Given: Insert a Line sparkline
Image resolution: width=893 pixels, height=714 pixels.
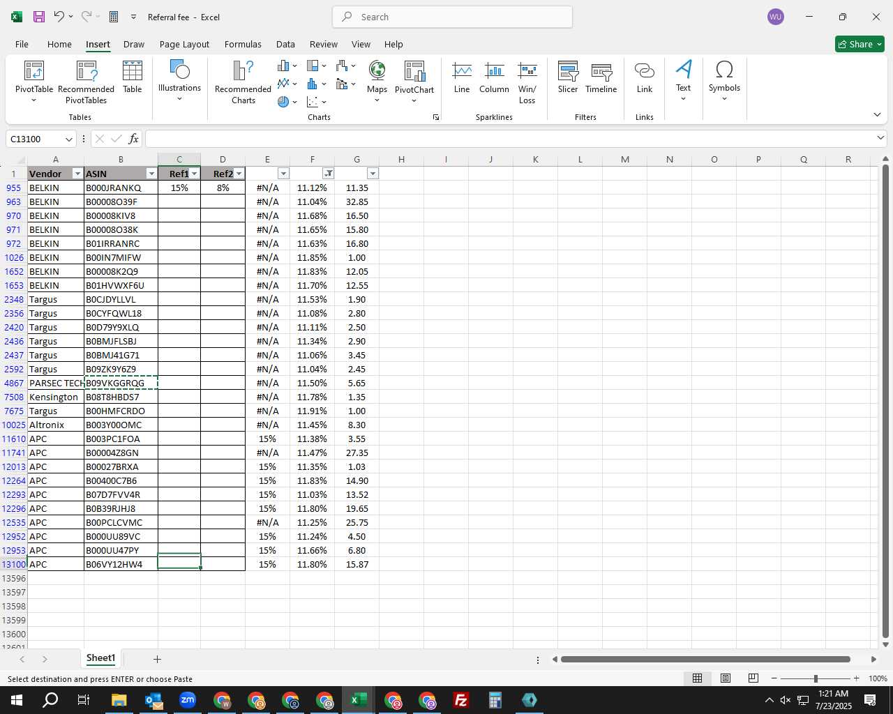Looking at the screenshot, I should [x=462, y=77].
